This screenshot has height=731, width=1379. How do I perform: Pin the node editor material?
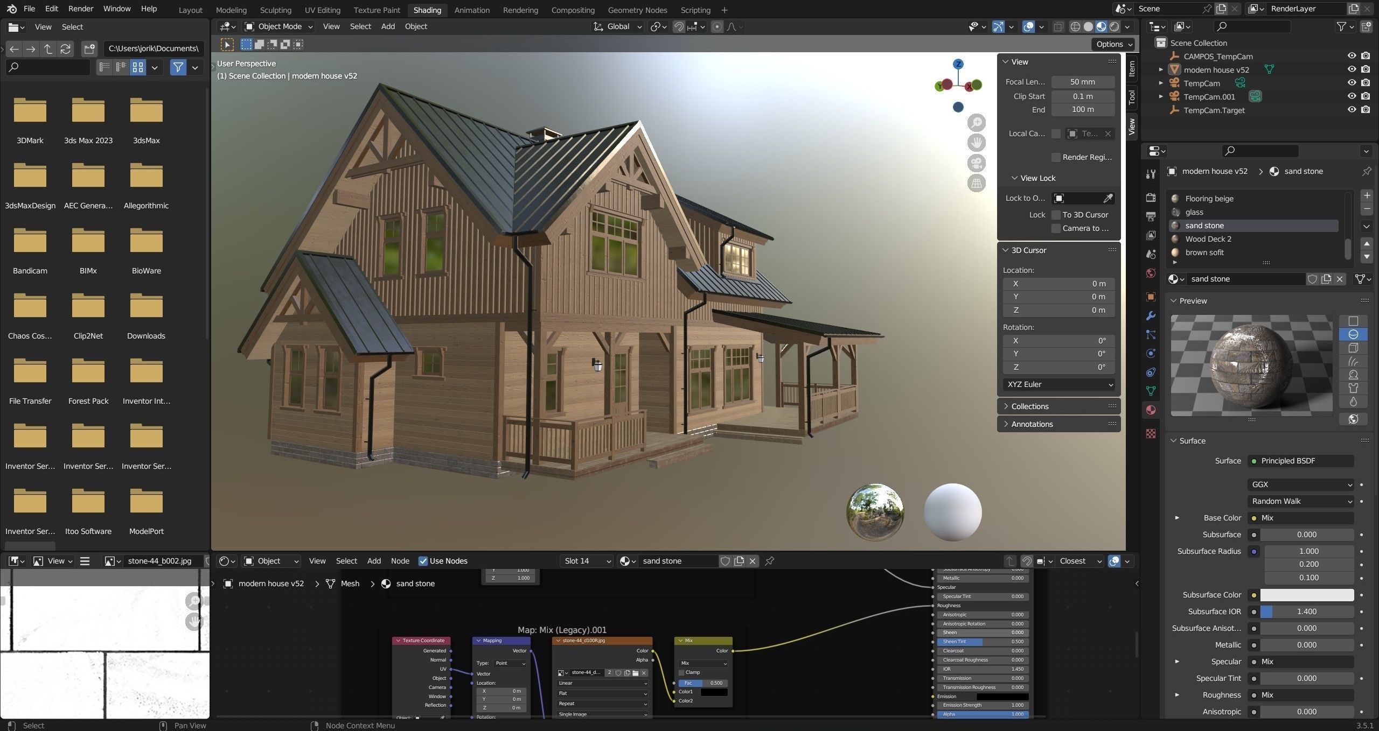click(770, 561)
